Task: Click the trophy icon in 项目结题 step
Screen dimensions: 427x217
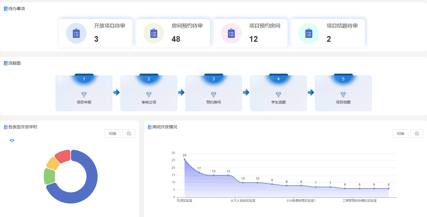Action: coord(343,94)
